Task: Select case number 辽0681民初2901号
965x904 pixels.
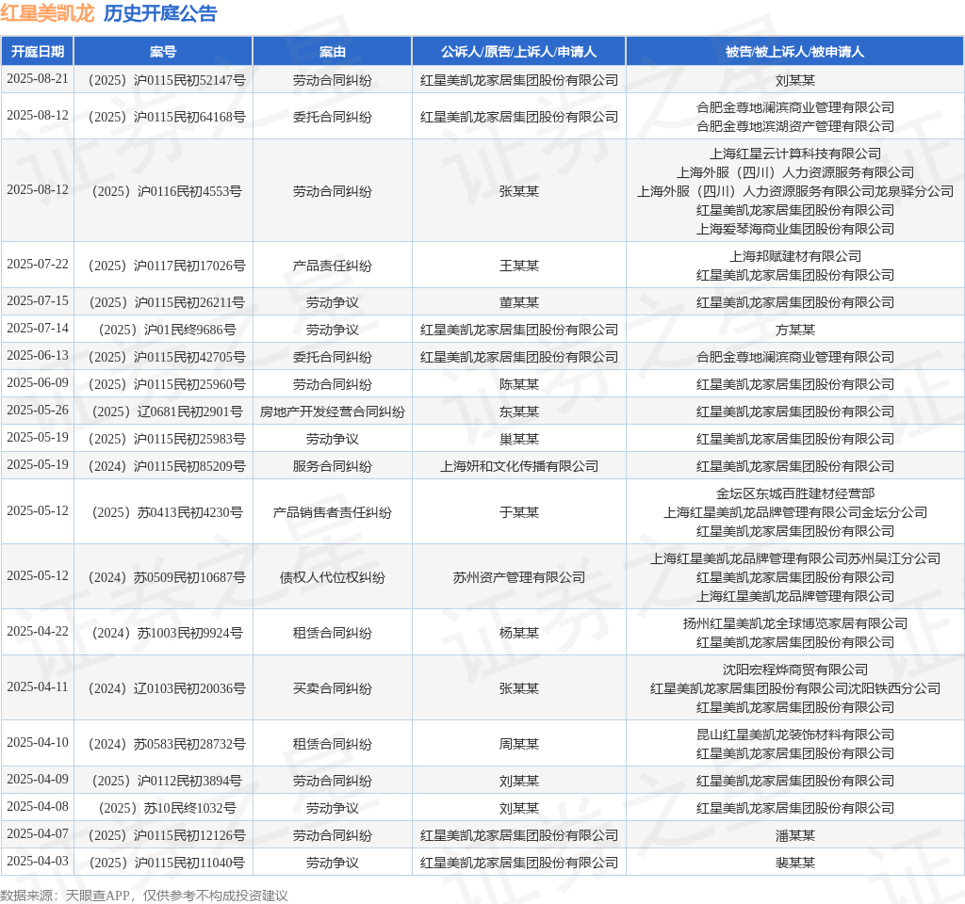Action: [167, 412]
